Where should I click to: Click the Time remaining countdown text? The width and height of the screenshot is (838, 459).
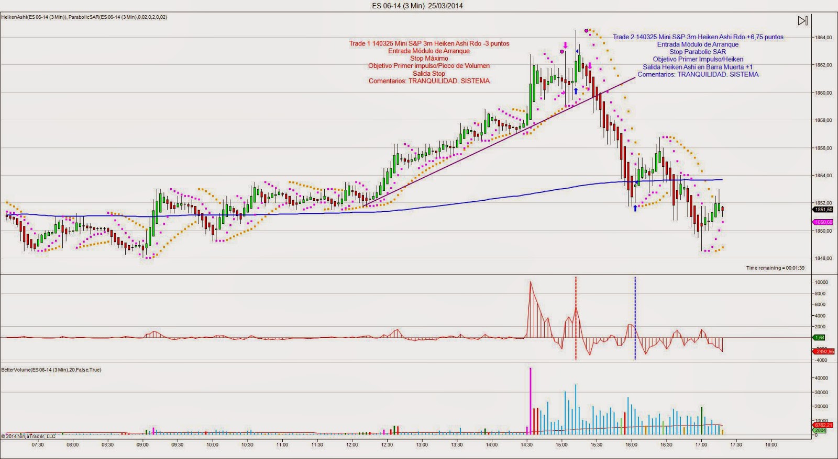775,268
